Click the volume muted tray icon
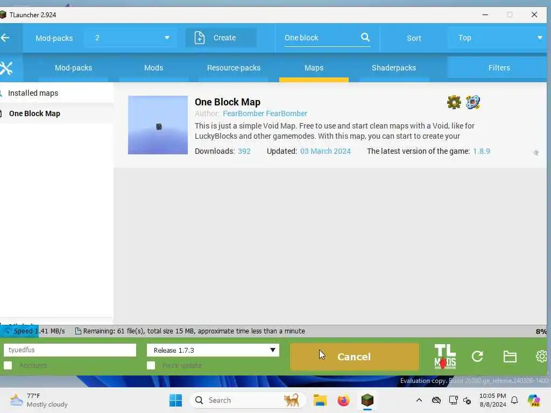Image resolution: width=551 pixels, height=413 pixels. 467,400
